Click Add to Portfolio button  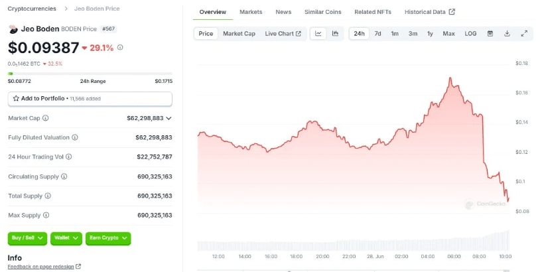click(x=90, y=98)
